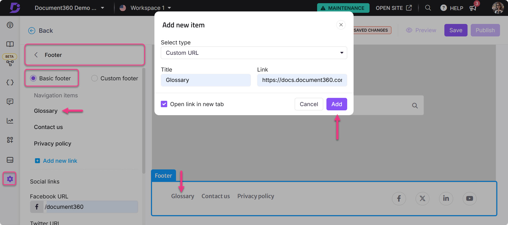Select the Basic footer radio button
The image size is (508, 225).
[33, 78]
